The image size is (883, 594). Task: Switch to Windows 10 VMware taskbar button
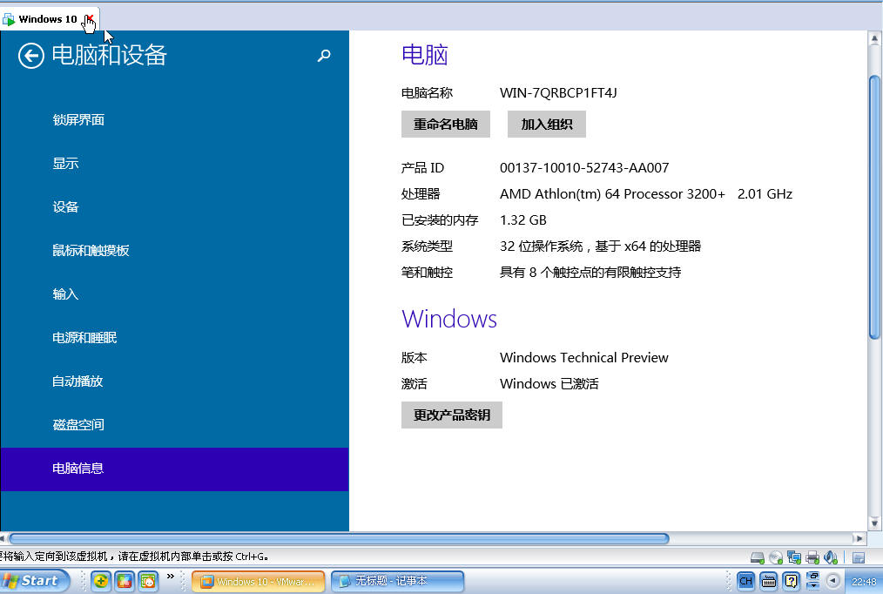pos(259,581)
